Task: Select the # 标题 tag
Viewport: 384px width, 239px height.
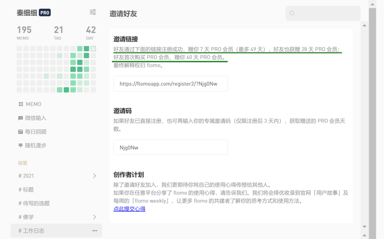Action: [x=26, y=189]
